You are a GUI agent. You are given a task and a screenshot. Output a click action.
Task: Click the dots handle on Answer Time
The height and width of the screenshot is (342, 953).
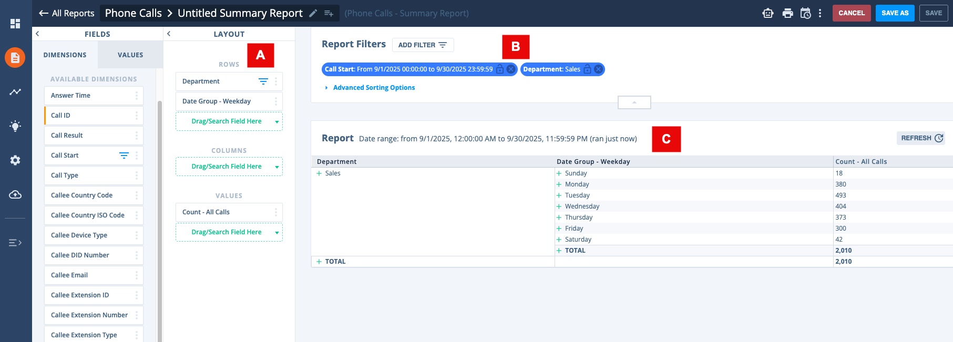click(137, 96)
